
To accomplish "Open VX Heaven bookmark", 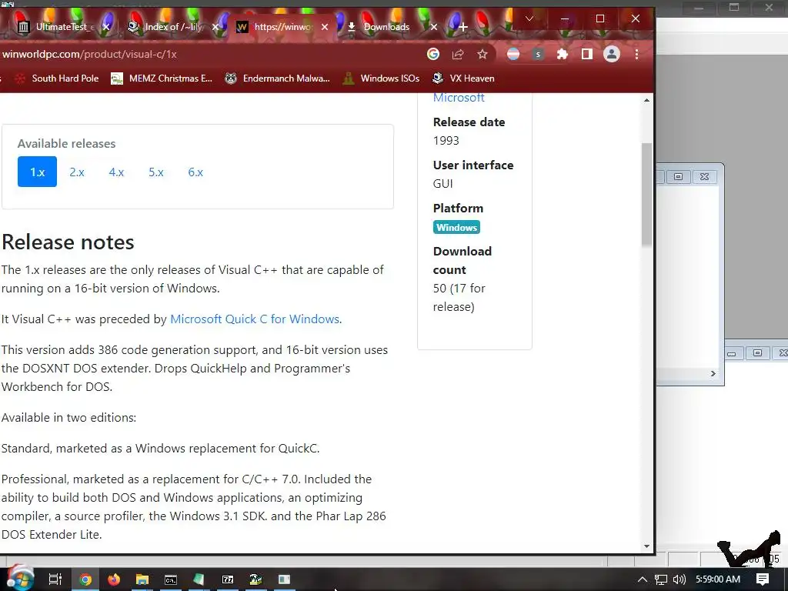I will pos(463,78).
